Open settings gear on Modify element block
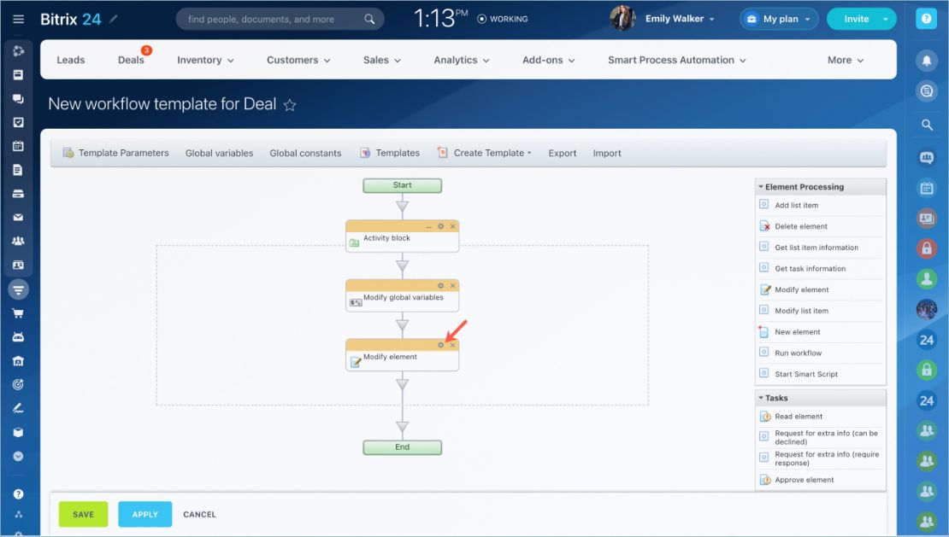Screen dimensions: 949x537 [x=440, y=345]
